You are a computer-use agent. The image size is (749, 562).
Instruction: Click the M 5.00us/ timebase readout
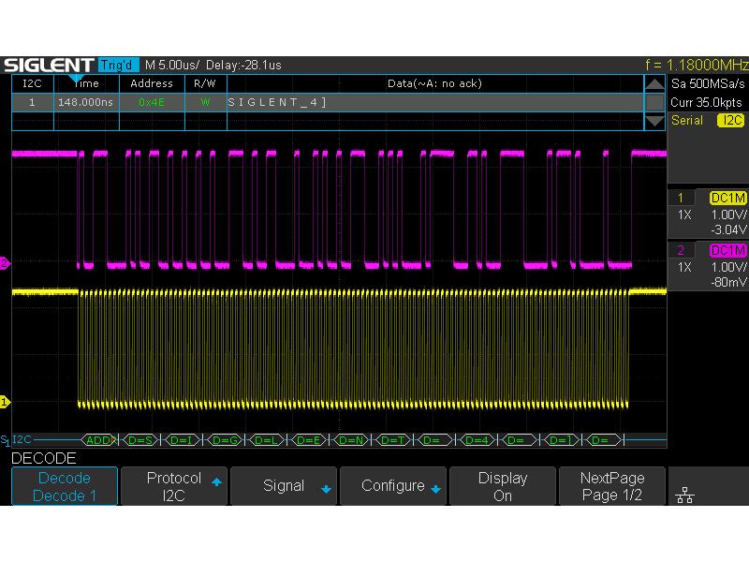tap(172, 65)
